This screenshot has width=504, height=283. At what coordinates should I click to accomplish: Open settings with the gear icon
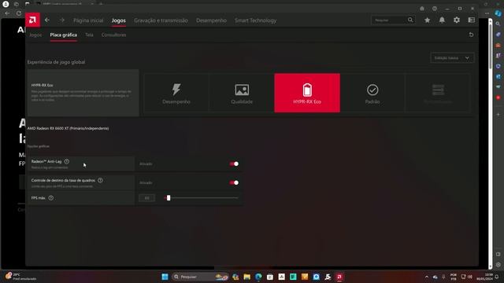(457, 20)
